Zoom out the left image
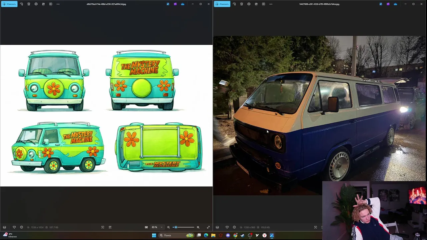 [168, 227]
